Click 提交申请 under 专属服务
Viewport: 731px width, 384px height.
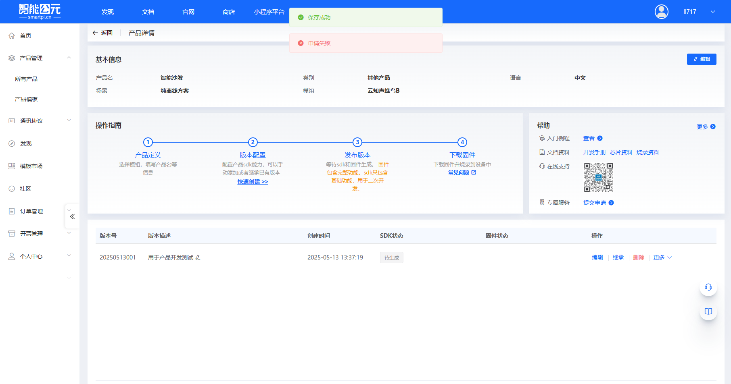tap(595, 203)
